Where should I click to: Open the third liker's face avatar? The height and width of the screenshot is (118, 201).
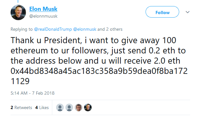[79, 107]
